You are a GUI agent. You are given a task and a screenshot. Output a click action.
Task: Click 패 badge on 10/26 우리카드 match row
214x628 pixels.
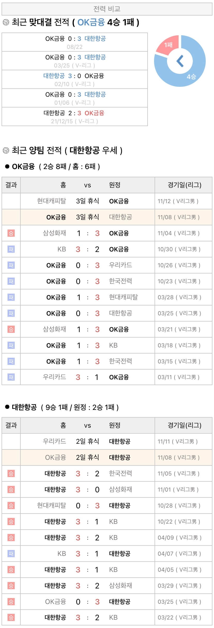11,265
